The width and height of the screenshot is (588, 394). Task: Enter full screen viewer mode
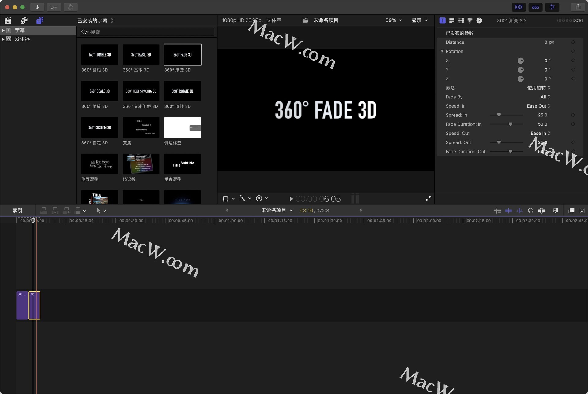point(428,199)
